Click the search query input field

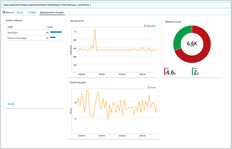[117, 5]
